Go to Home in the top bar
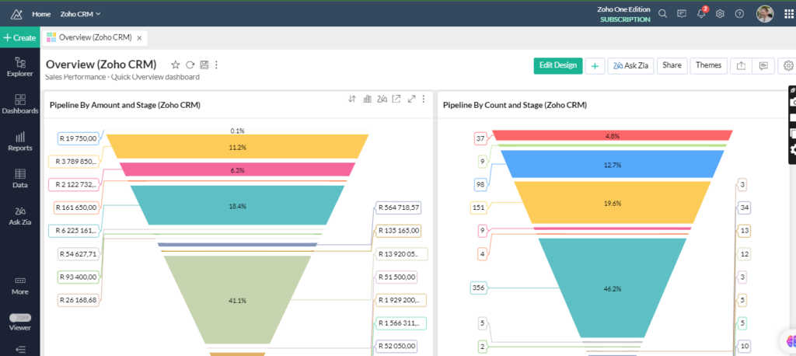796x356 pixels. [x=41, y=14]
